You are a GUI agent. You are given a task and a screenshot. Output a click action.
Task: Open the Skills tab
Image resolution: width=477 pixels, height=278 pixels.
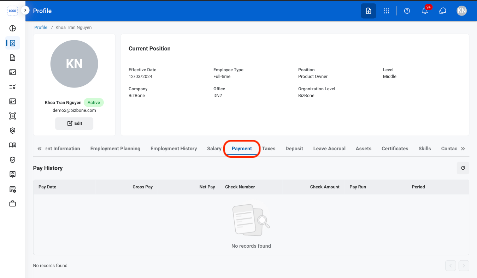(425, 149)
